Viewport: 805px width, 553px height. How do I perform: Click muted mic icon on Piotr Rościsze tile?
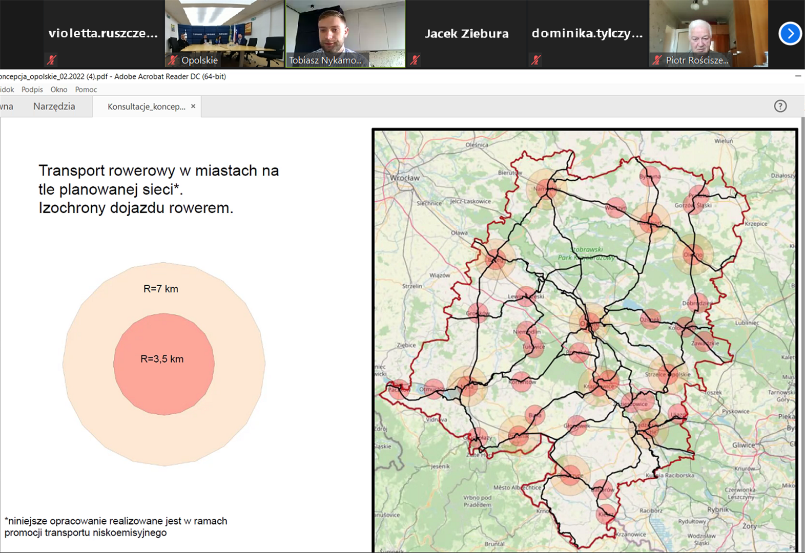pyautogui.click(x=657, y=60)
